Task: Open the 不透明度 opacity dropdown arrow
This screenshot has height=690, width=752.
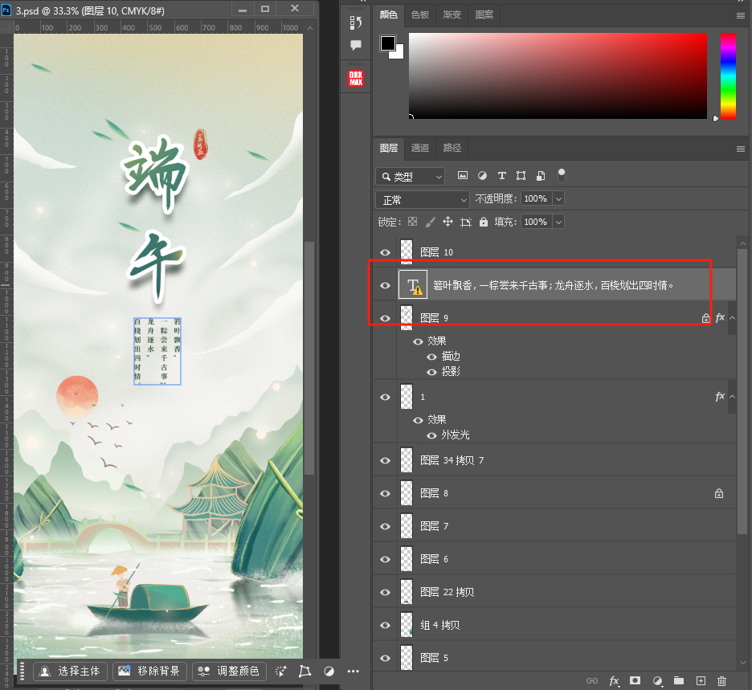Action: (x=558, y=198)
